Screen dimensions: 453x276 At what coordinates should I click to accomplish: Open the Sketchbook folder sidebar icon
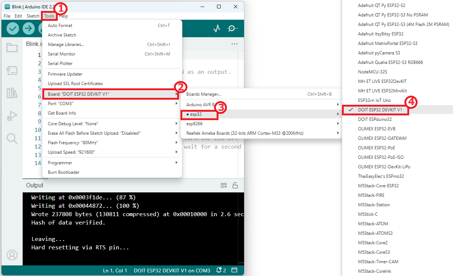12,47
